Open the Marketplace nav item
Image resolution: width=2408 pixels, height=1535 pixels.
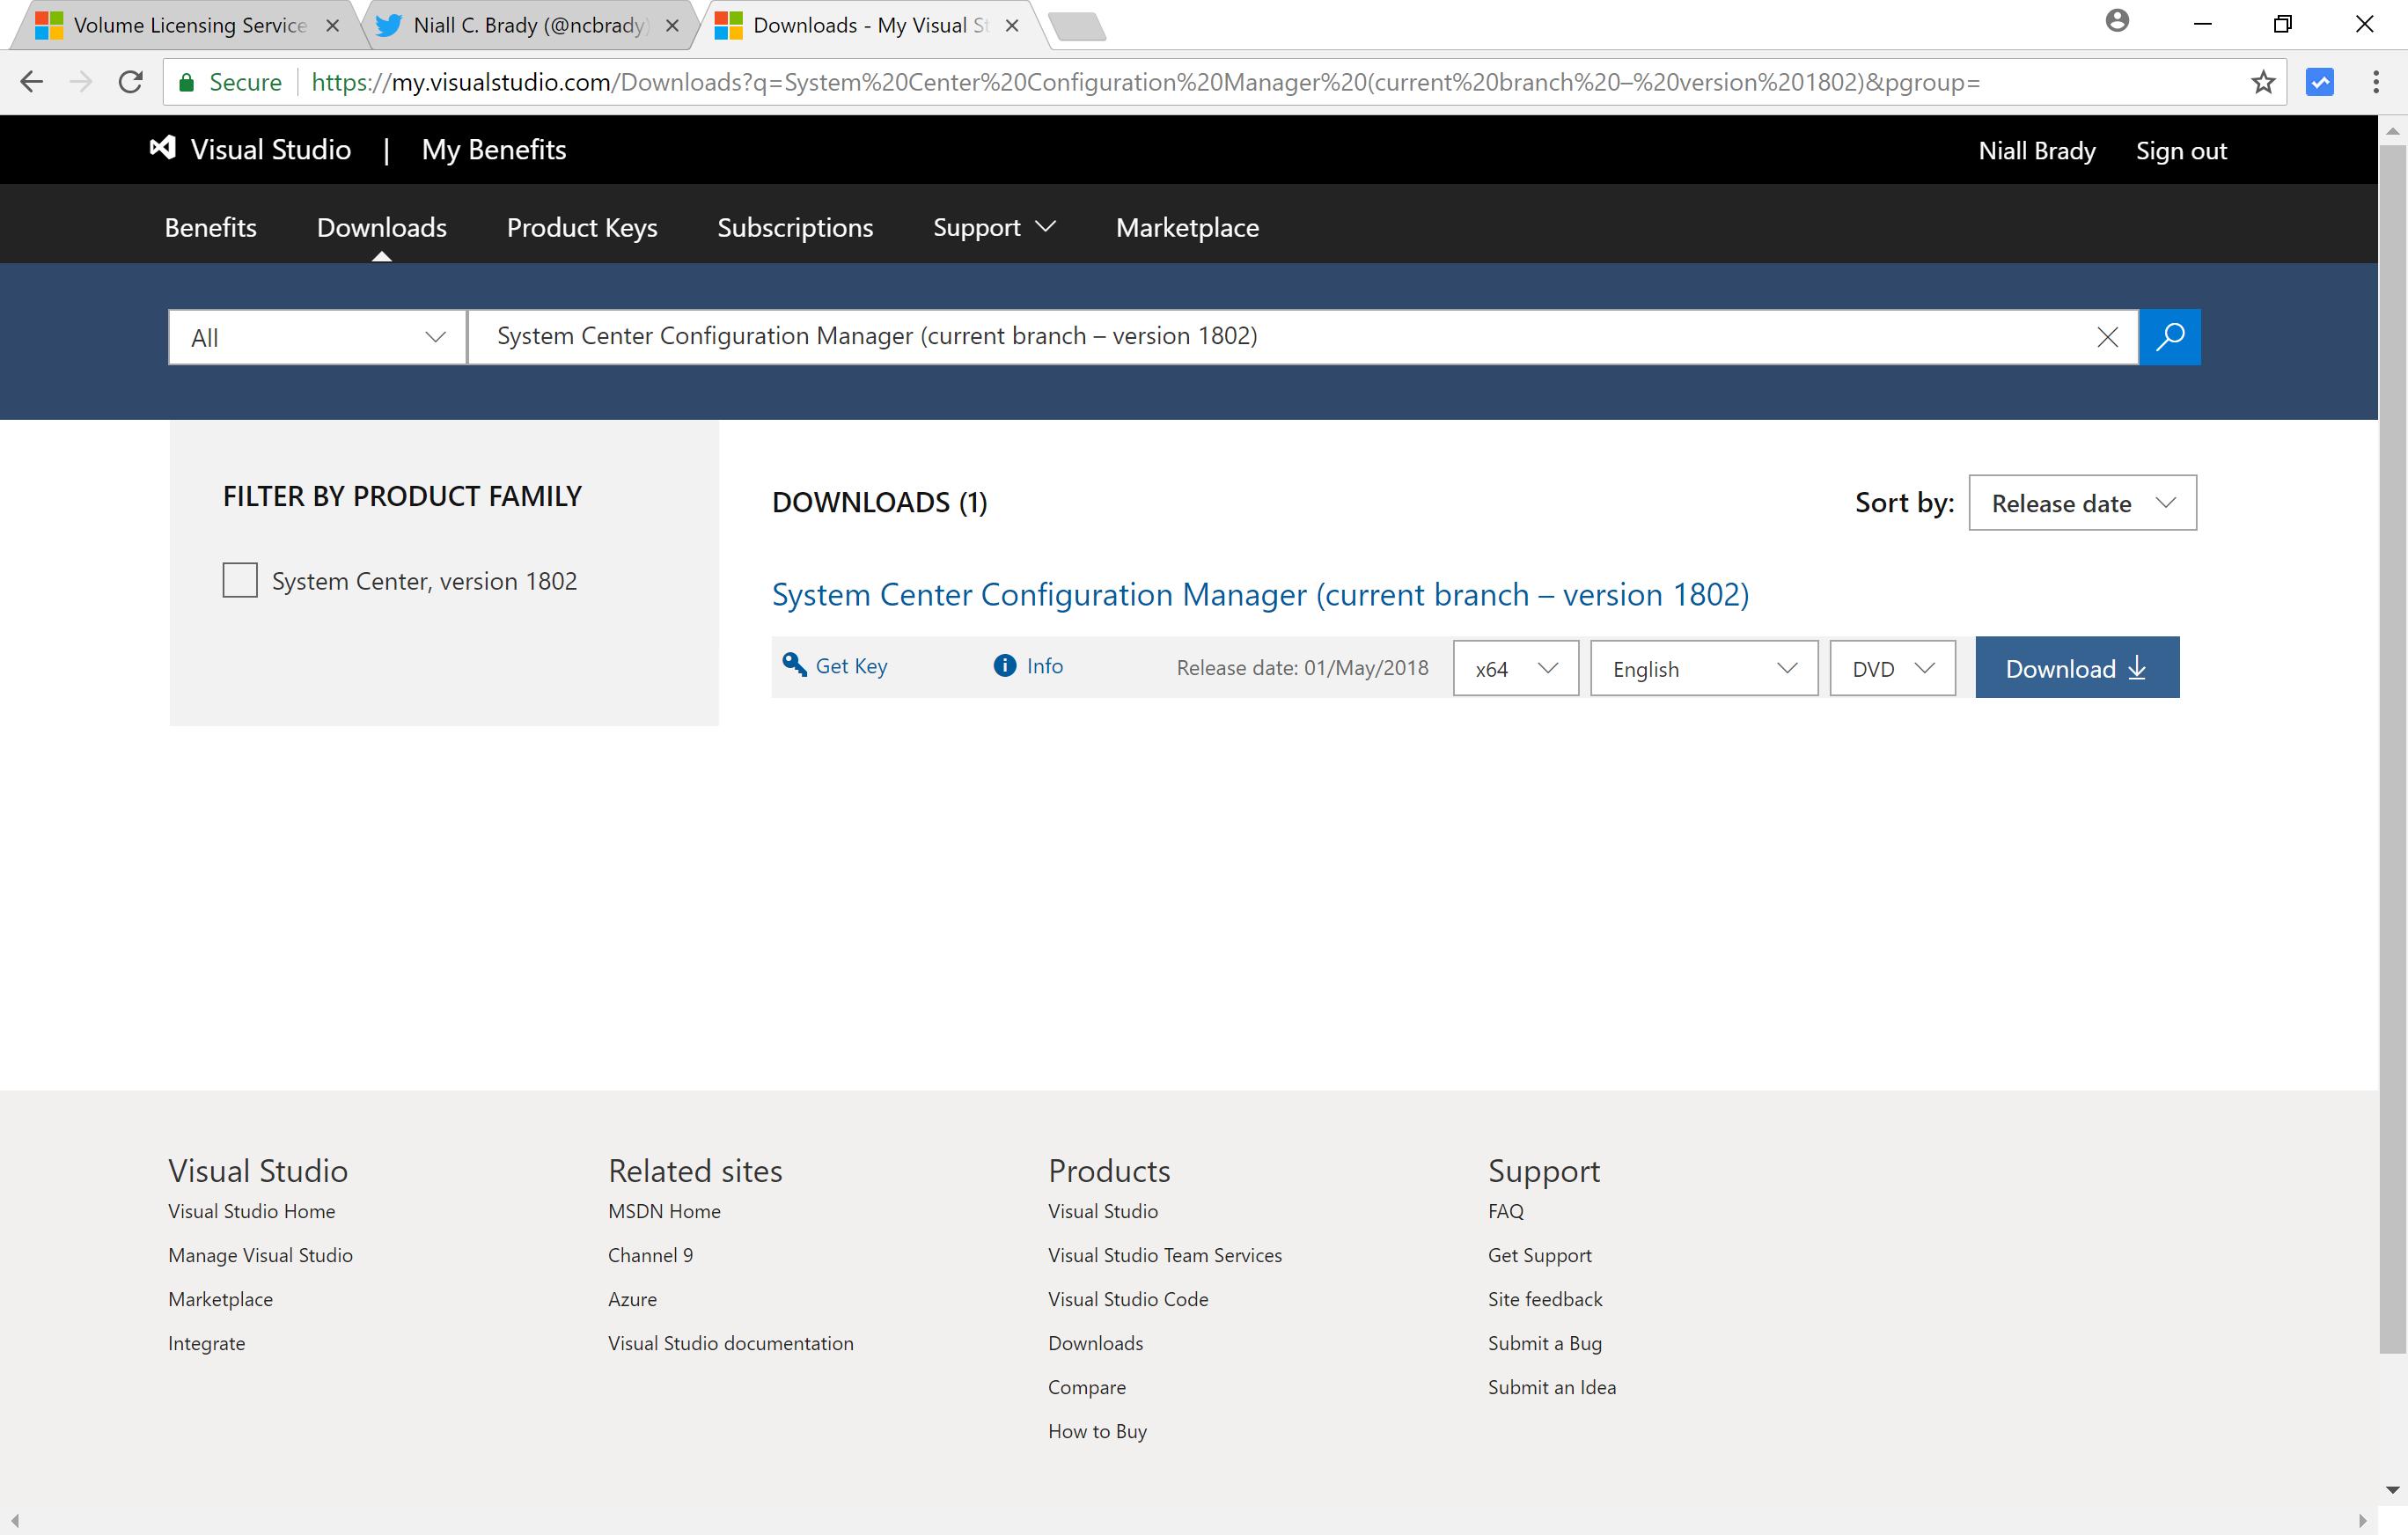(1187, 227)
